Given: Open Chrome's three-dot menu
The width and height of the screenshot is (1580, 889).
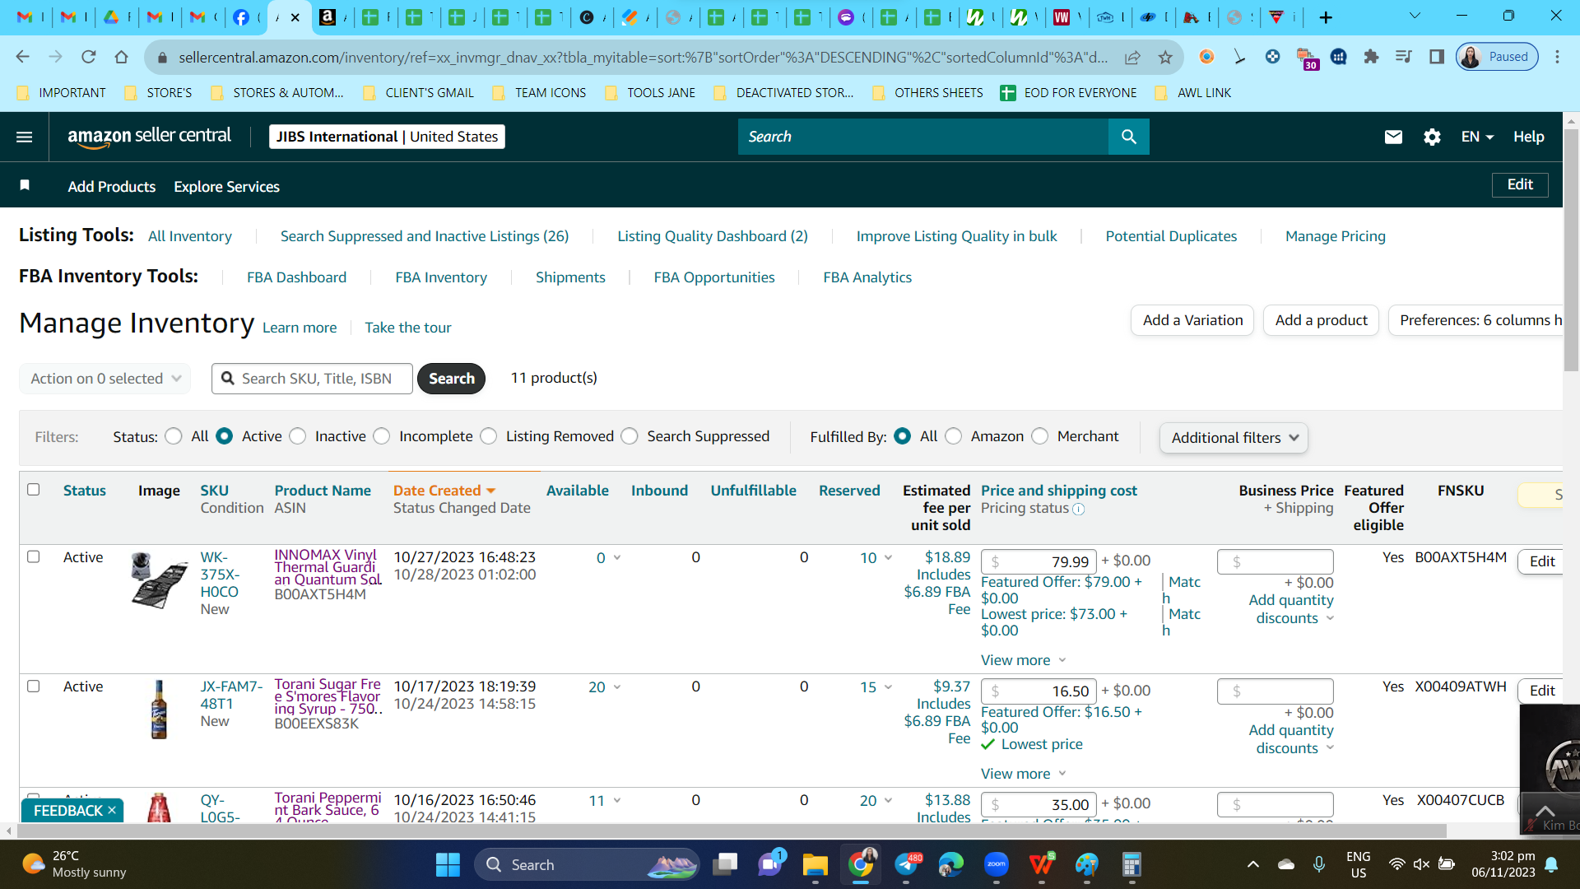Looking at the screenshot, I should [x=1557, y=57].
